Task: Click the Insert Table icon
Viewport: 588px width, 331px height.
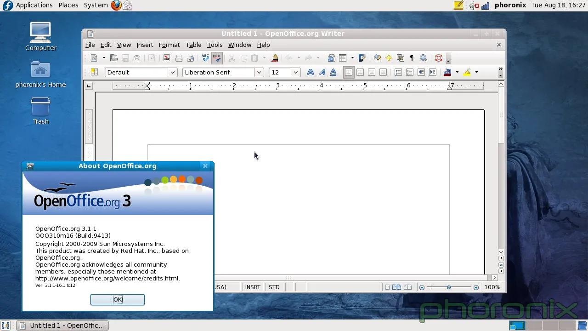Action: coord(343,58)
